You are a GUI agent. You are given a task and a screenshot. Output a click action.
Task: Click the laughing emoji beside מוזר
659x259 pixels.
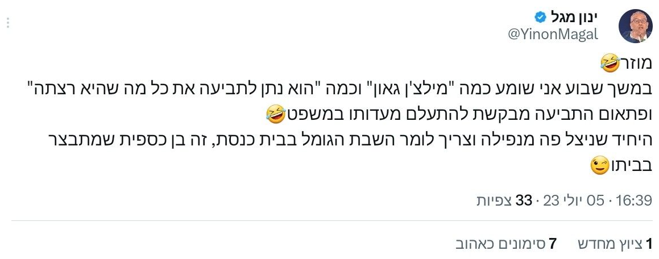[x=610, y=62]
